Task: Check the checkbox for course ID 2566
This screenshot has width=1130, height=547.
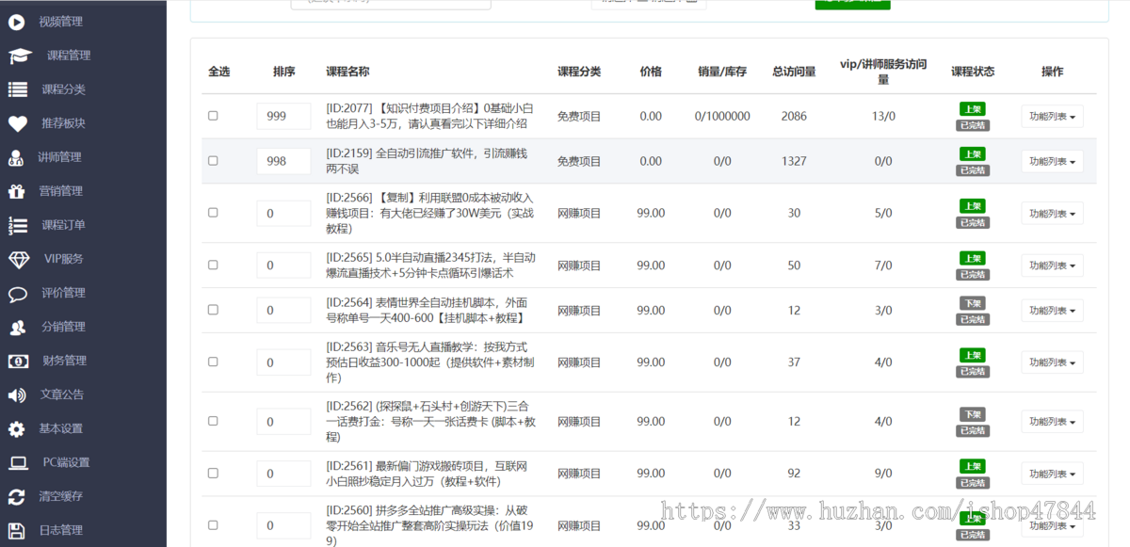Action: tap(212, 214)
